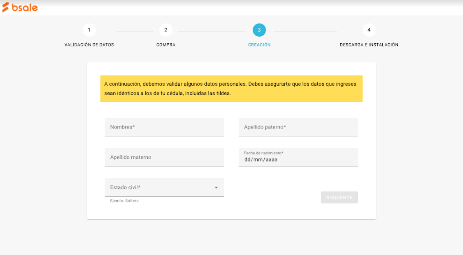Click the bsale logo

20,7
